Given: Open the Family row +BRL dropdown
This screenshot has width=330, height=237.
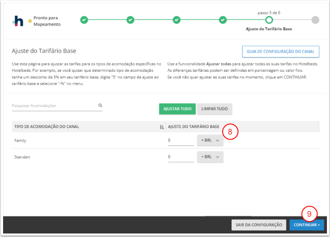Looking at the screenshot, I should pos(210,141).
